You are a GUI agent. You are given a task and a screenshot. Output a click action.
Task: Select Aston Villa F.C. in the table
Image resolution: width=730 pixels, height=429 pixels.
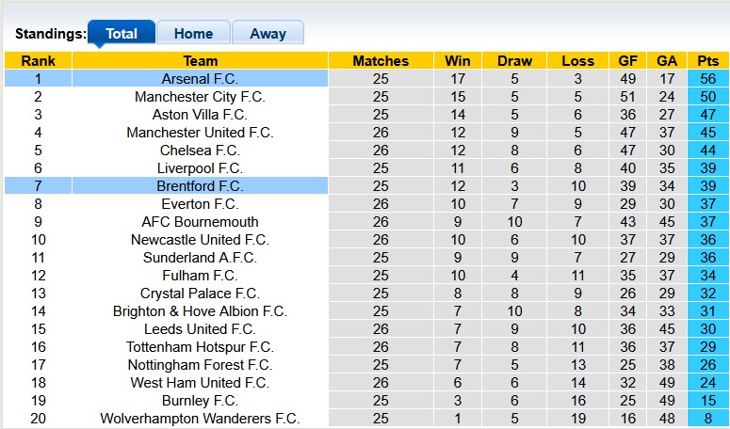coord(200,115)
